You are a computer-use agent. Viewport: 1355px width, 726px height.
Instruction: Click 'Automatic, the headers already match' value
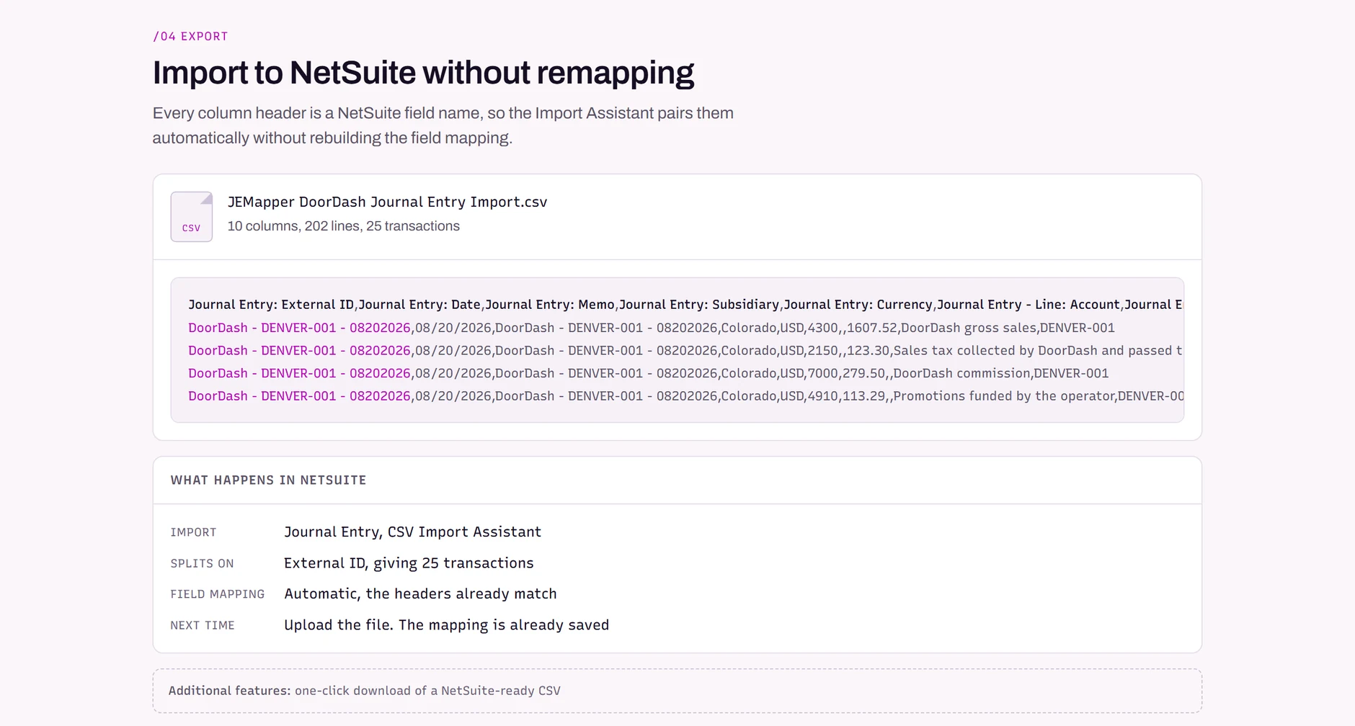point(420,594)
